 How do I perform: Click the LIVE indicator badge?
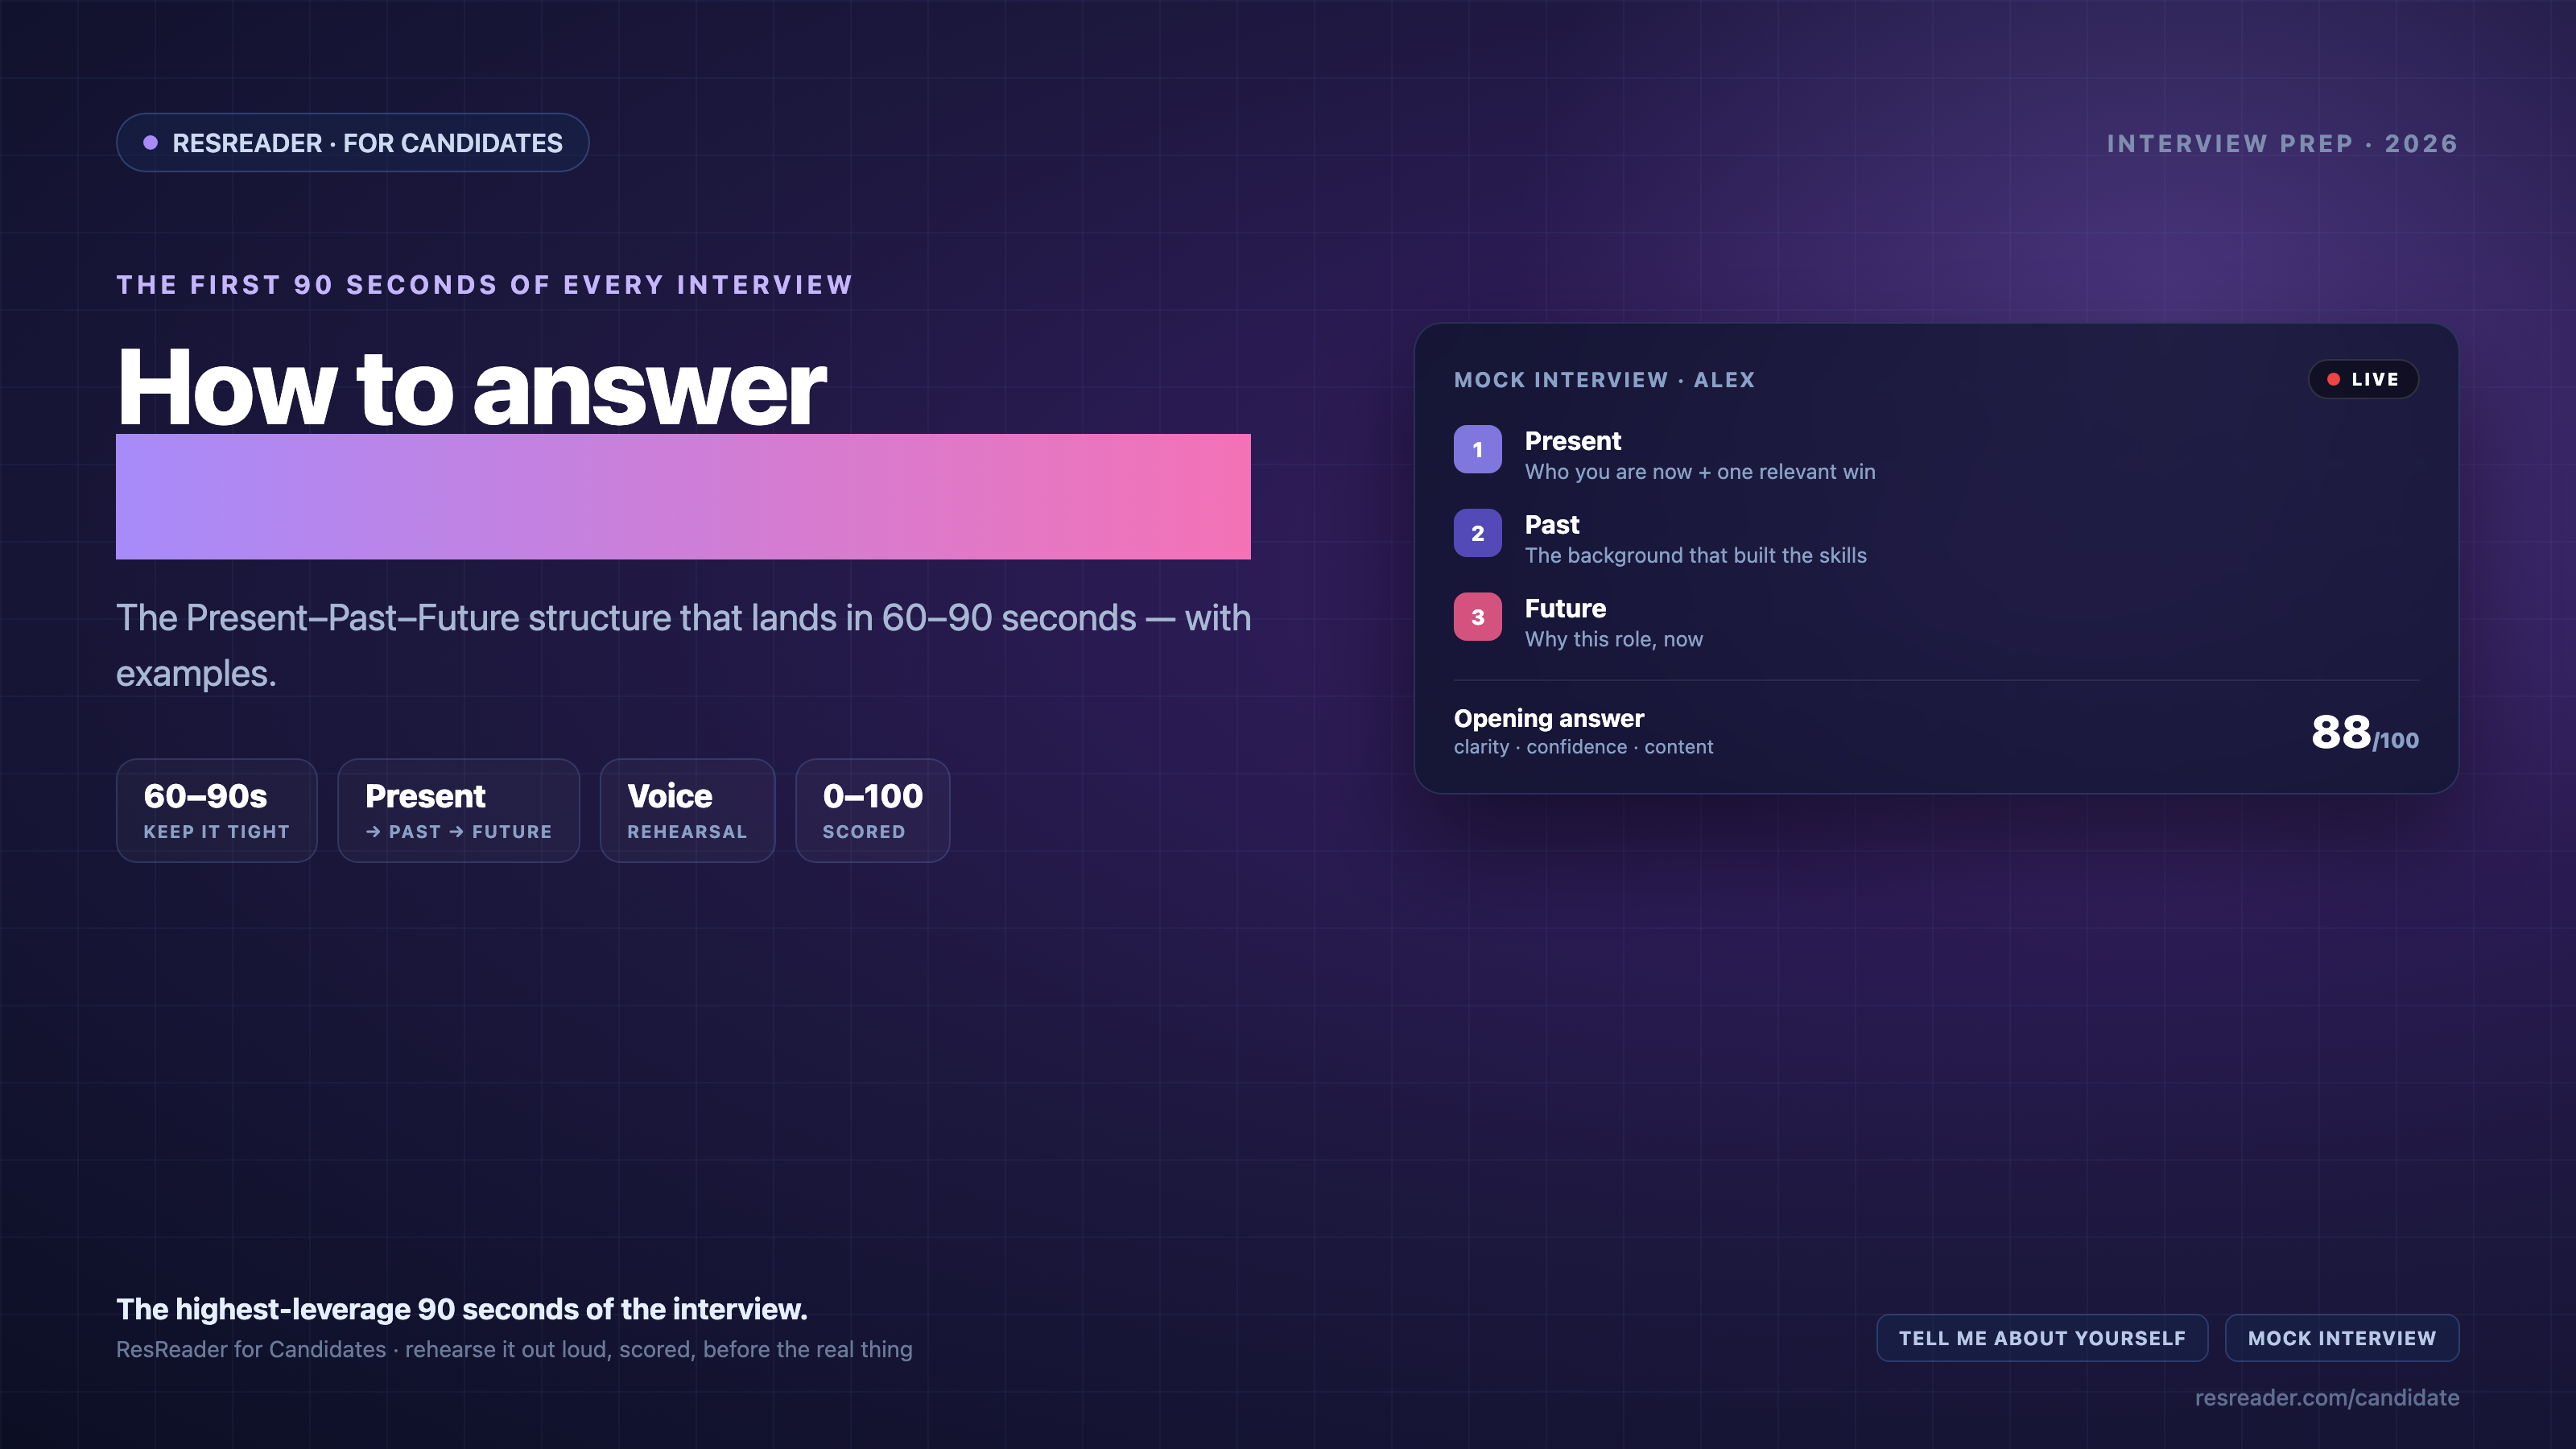pos(2363,379)
